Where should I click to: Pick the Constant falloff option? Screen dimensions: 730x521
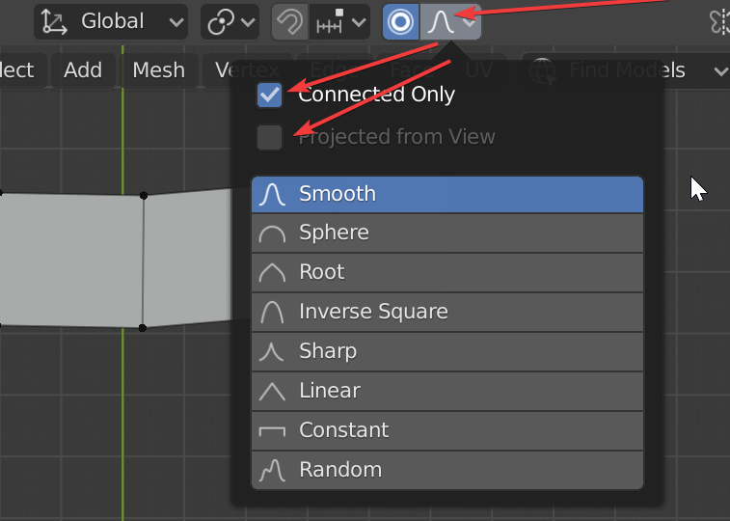click(x=447, y=430)
